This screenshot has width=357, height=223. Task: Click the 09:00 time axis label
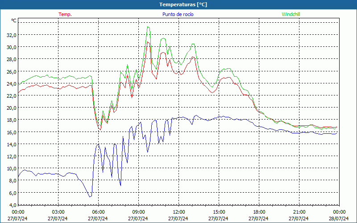click(x=138, y=212)
